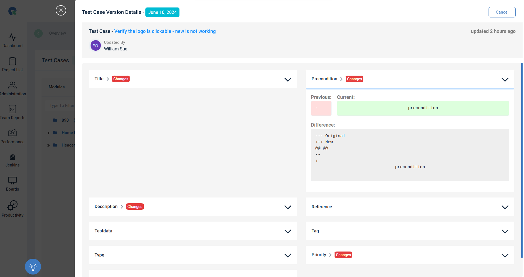Click the Modules heading in background

click(56, 87)
